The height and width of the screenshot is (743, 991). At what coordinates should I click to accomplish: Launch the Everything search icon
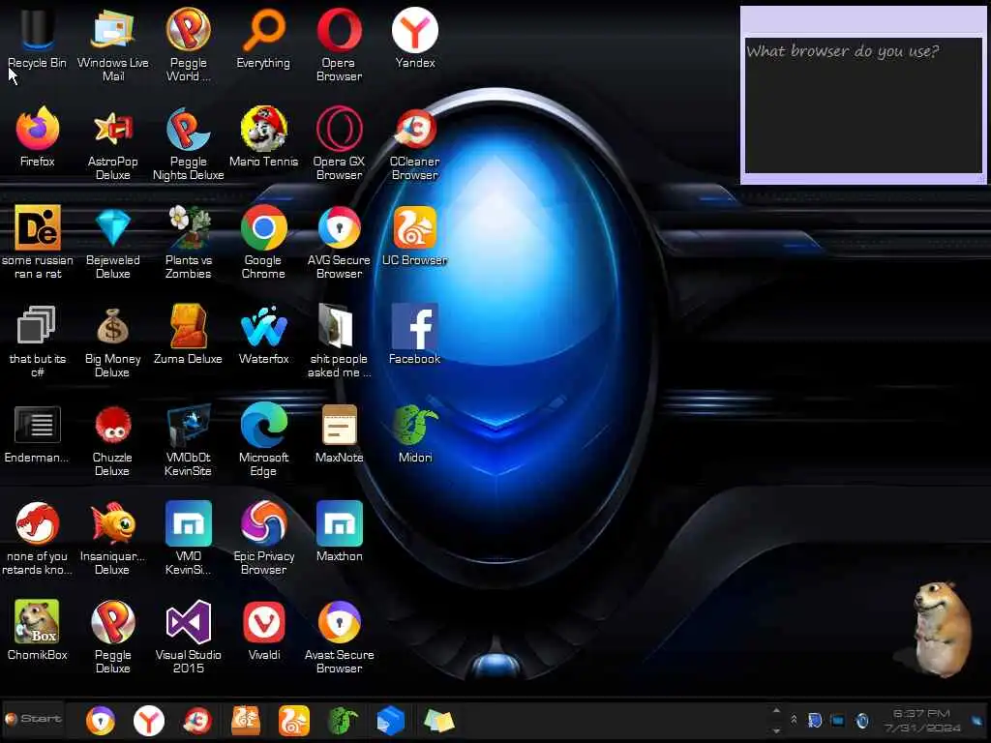(x=263, y=38)
